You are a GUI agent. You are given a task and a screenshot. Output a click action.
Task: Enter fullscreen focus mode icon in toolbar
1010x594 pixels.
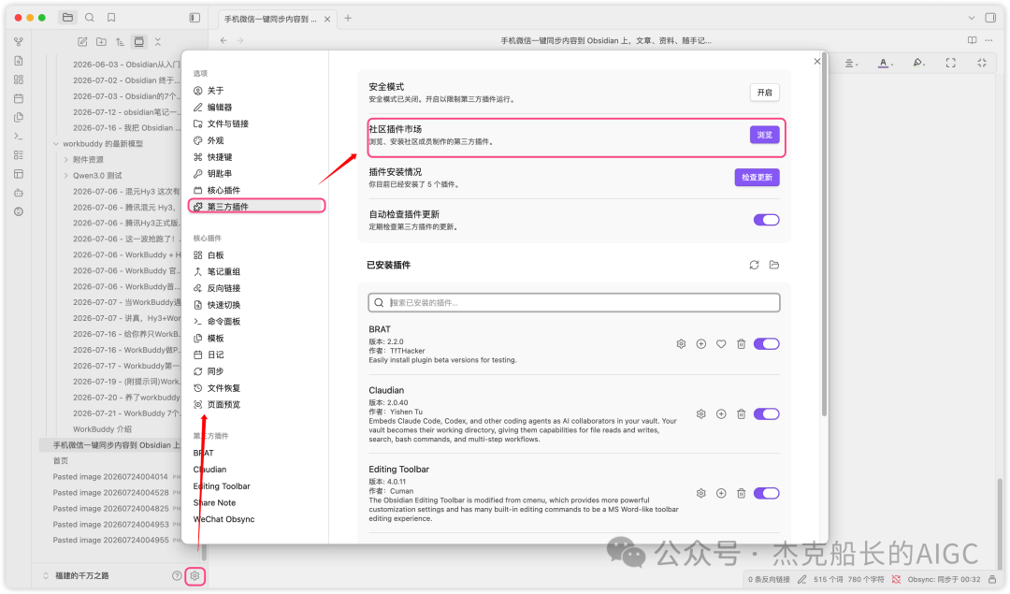pyautogui.click(x=951, y=63)
